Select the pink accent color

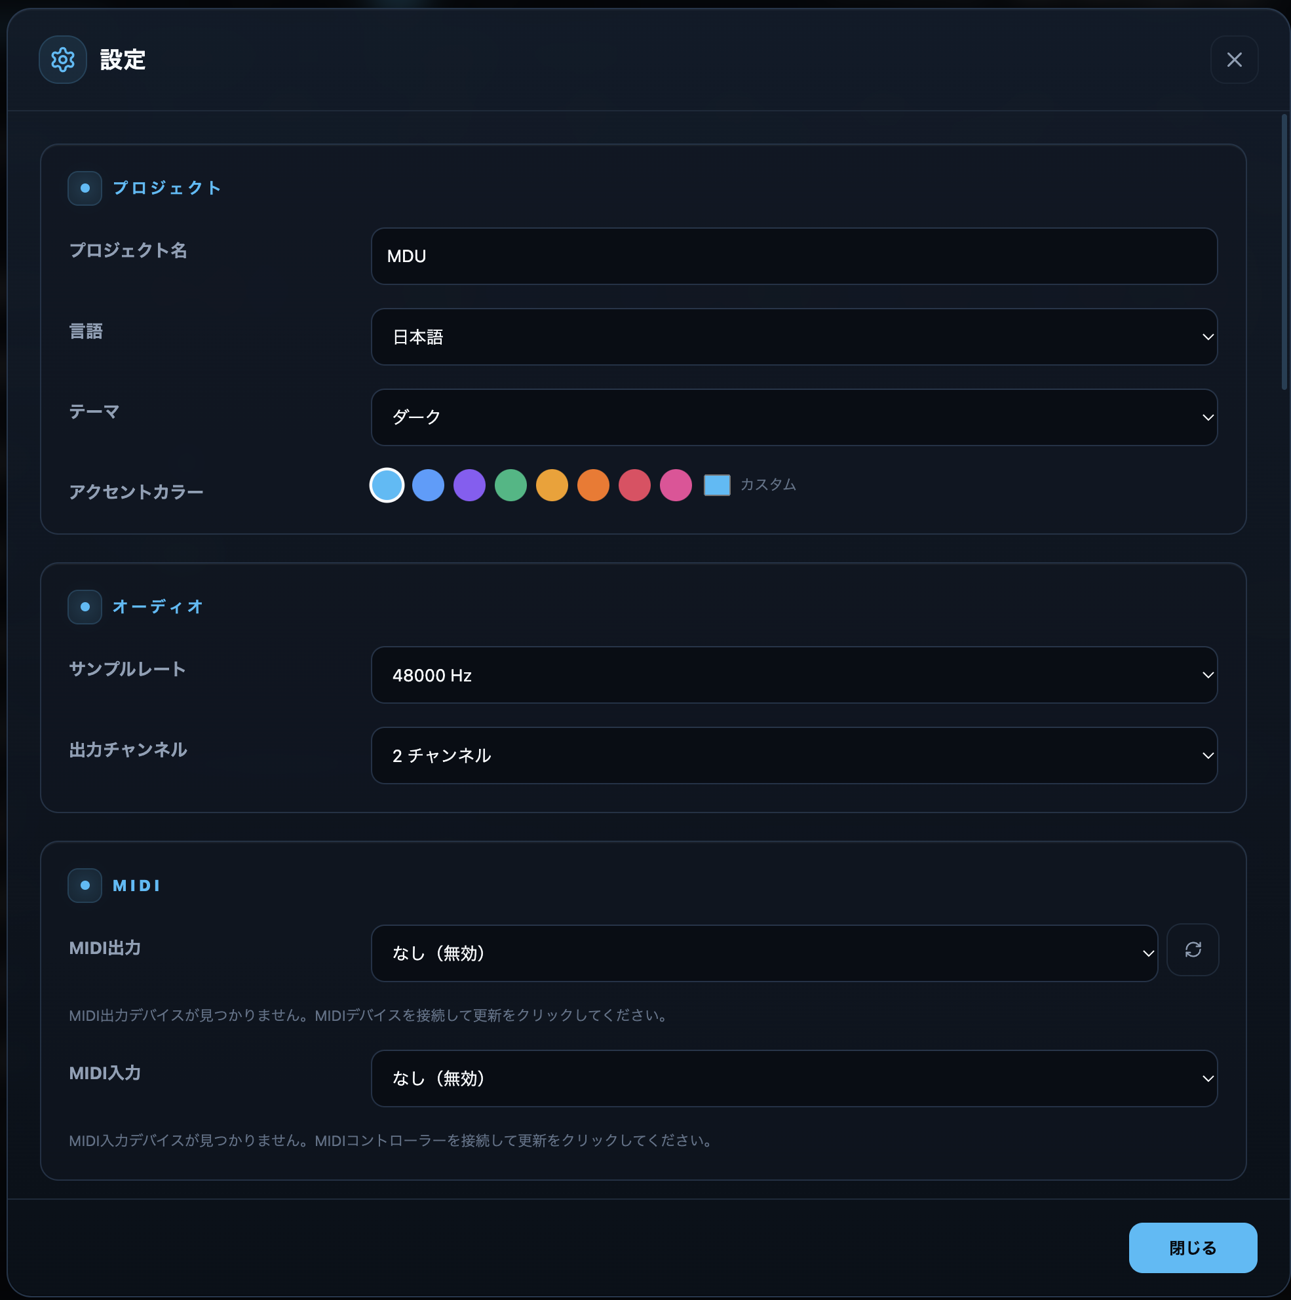[x=676, y=485]
